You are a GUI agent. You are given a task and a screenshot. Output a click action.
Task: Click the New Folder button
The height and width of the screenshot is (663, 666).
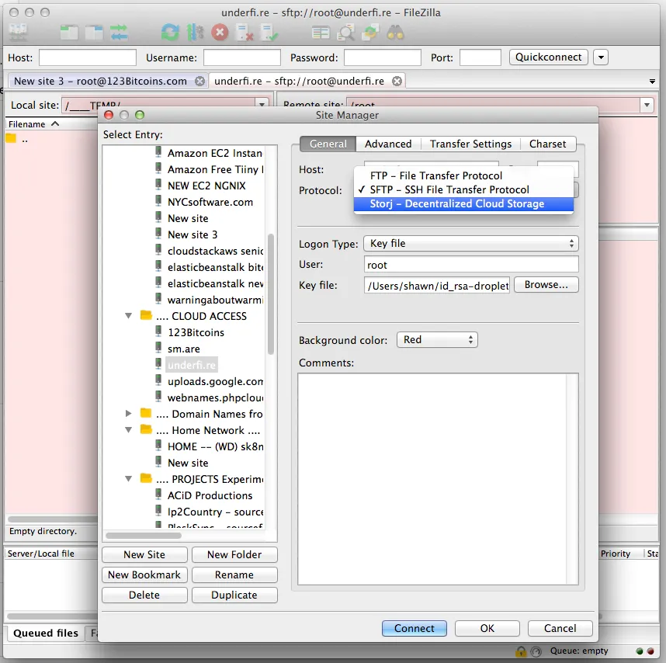[234, 554]
